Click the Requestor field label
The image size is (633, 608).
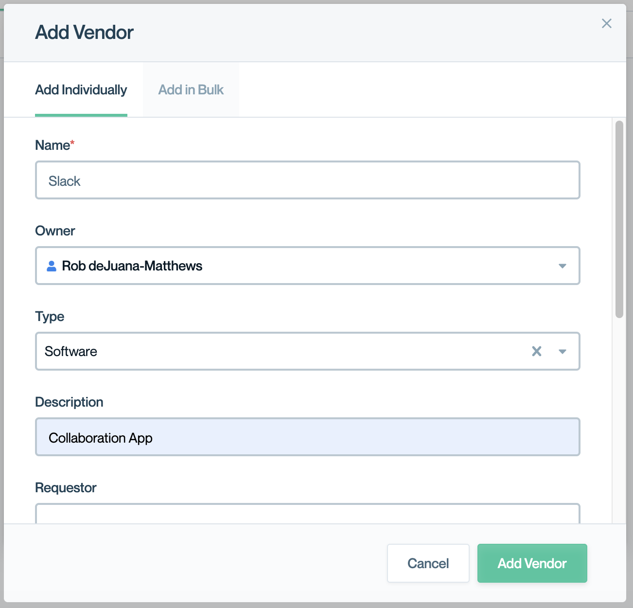click(x=66, y=488)
